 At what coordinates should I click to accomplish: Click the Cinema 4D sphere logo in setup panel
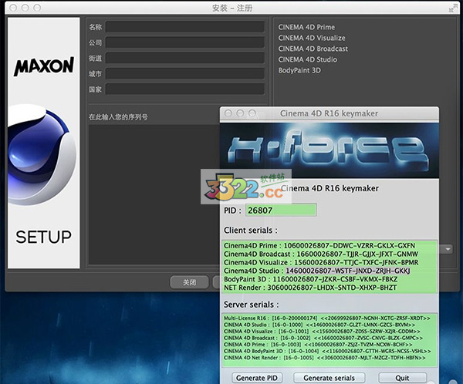pos(42,155)
